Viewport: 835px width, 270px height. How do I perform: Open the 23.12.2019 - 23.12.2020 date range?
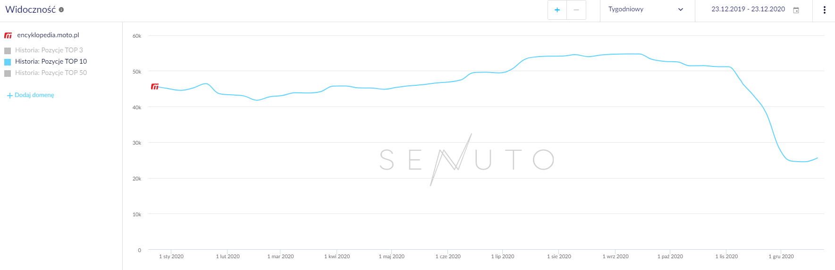pyautogui.click(x=748, y=9)
